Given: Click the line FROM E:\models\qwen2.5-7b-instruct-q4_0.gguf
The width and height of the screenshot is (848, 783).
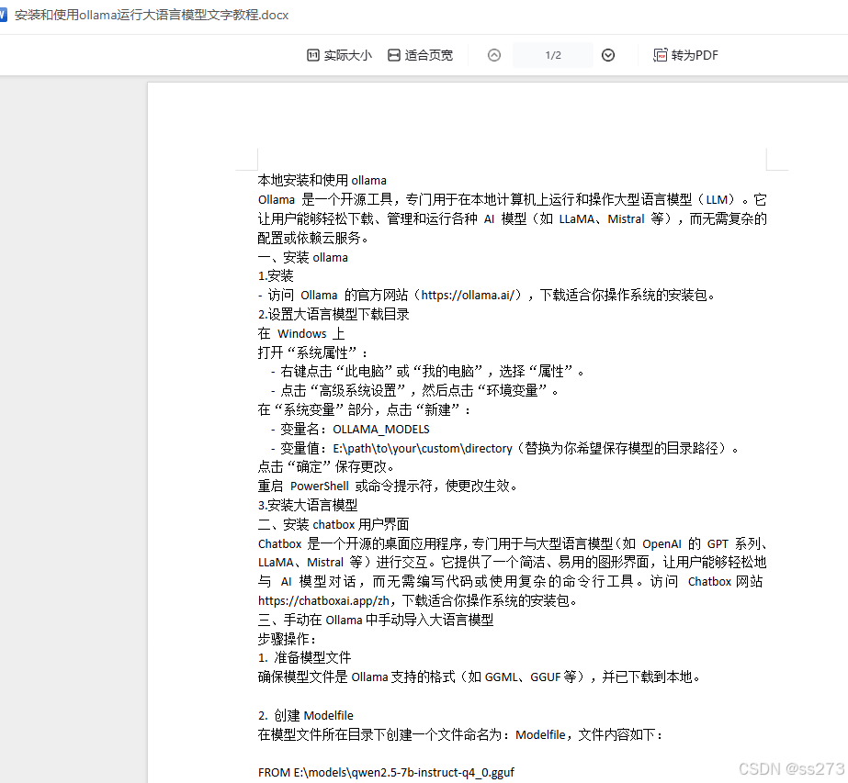Looking at the screenshot, I should tap(386, 773).
